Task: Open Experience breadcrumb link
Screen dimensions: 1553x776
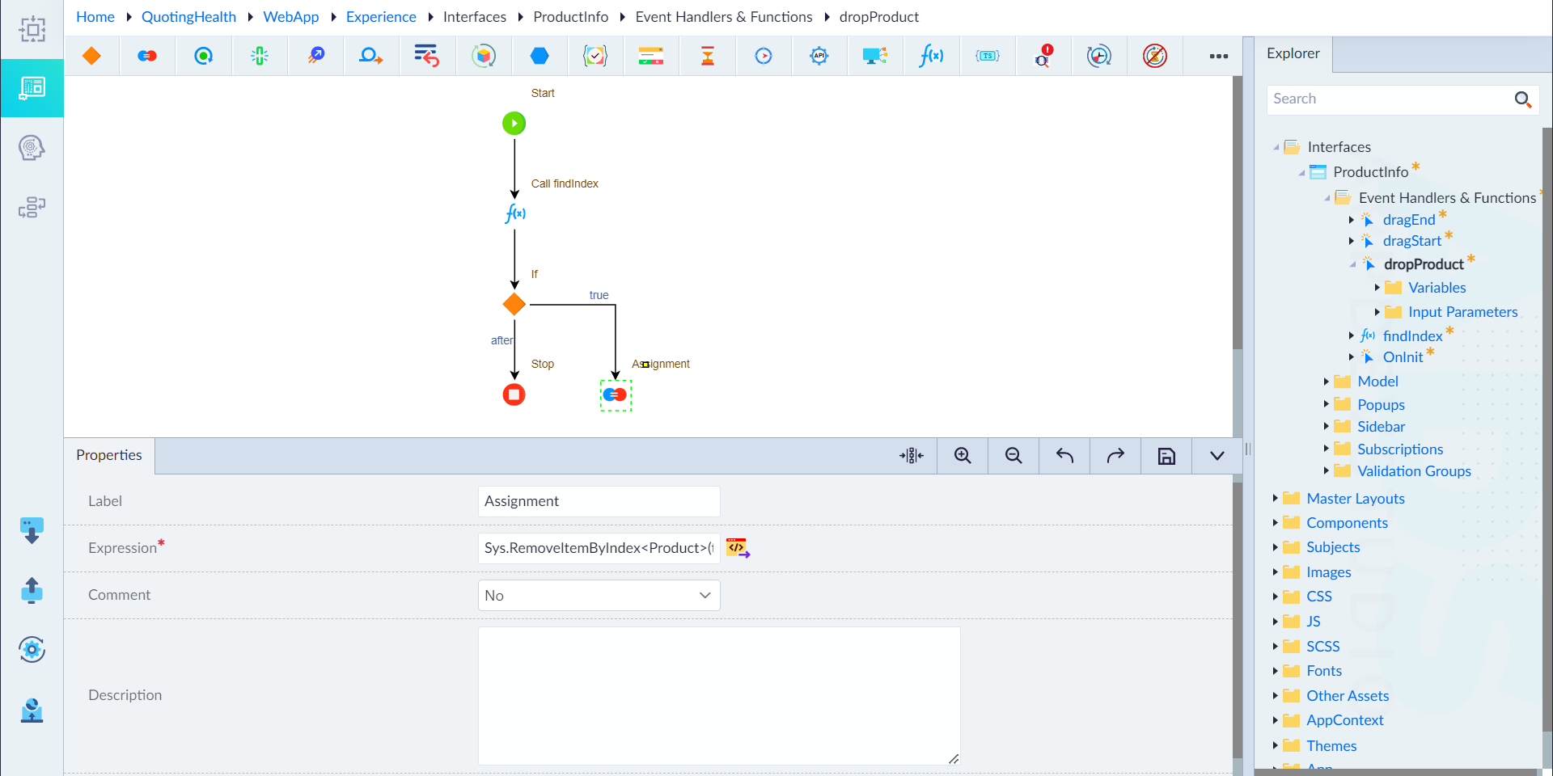Action: 381,17
